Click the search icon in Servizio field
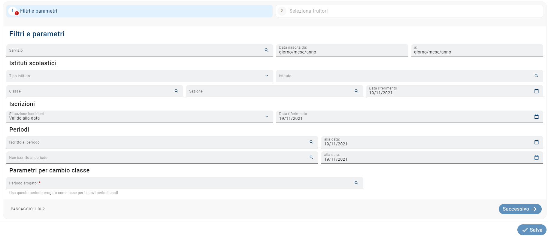Viewport: 548px width, 237px height. click(x=266, y=50)
